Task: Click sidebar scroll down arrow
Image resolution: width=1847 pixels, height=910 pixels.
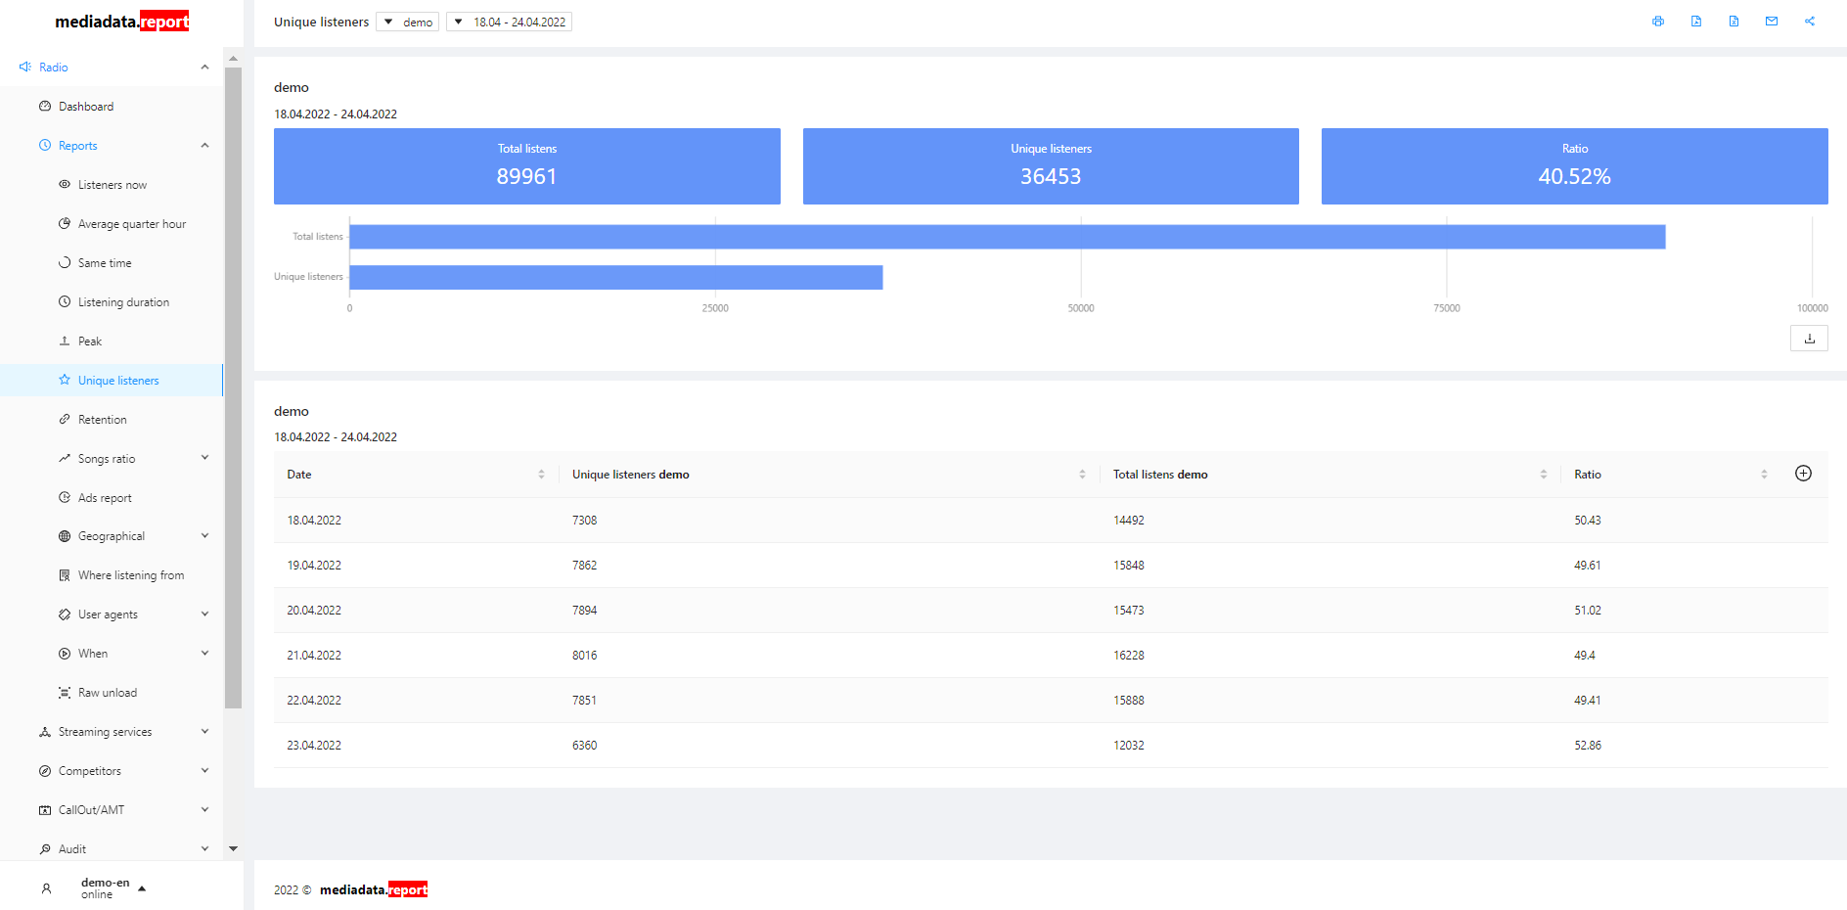Action: [233, 849]
